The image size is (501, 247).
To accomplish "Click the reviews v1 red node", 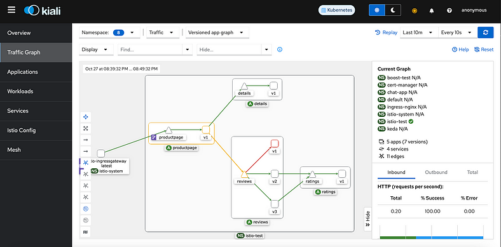I will (275, 144).
